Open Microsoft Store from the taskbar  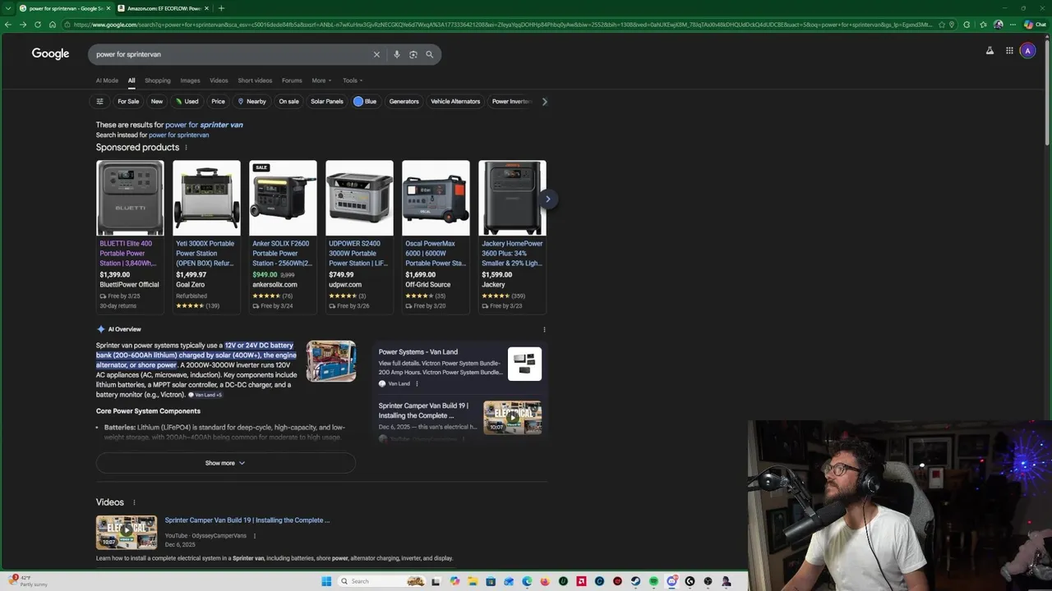[491, 581]
